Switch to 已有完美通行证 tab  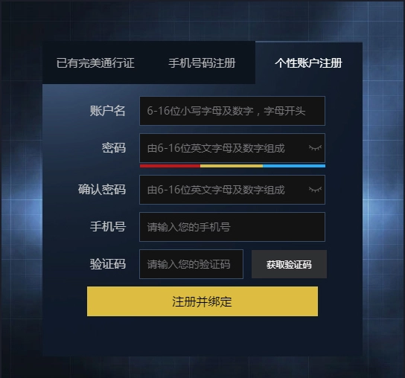95,63
